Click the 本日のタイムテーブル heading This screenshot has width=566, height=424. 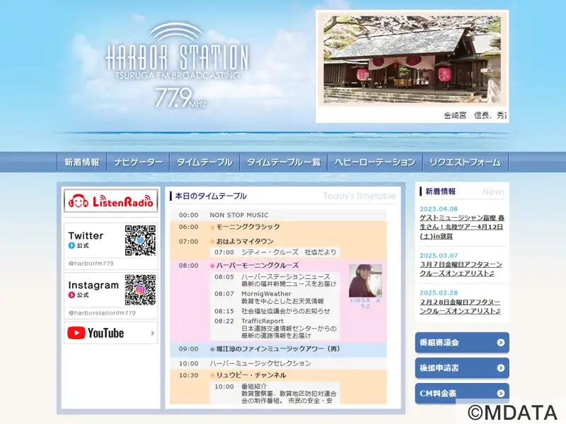(211, 196)
